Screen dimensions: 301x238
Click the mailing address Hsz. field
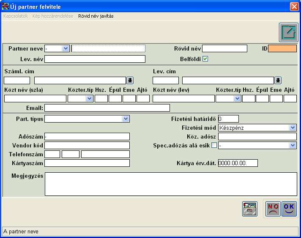click(249, 99)
